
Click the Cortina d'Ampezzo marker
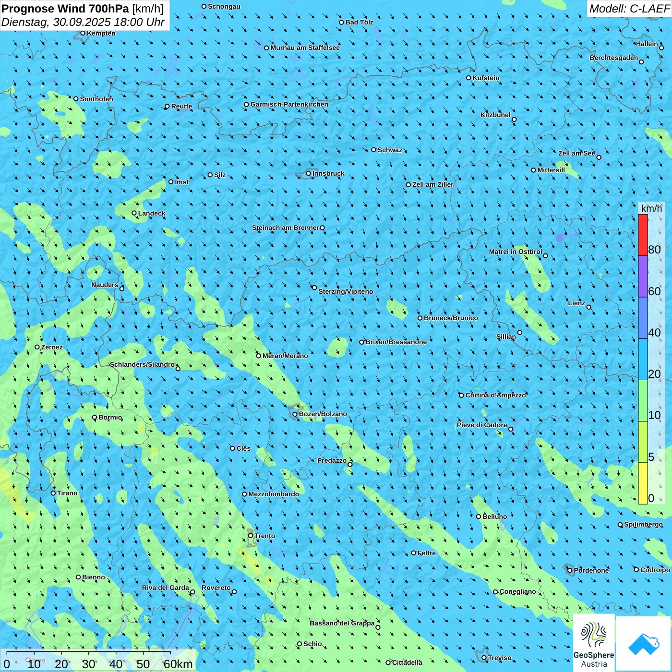point(462,396)
